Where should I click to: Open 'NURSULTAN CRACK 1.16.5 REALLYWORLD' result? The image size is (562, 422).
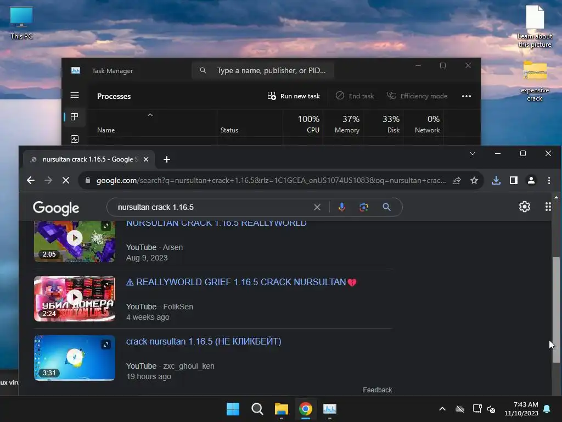[x=216, y=223]
